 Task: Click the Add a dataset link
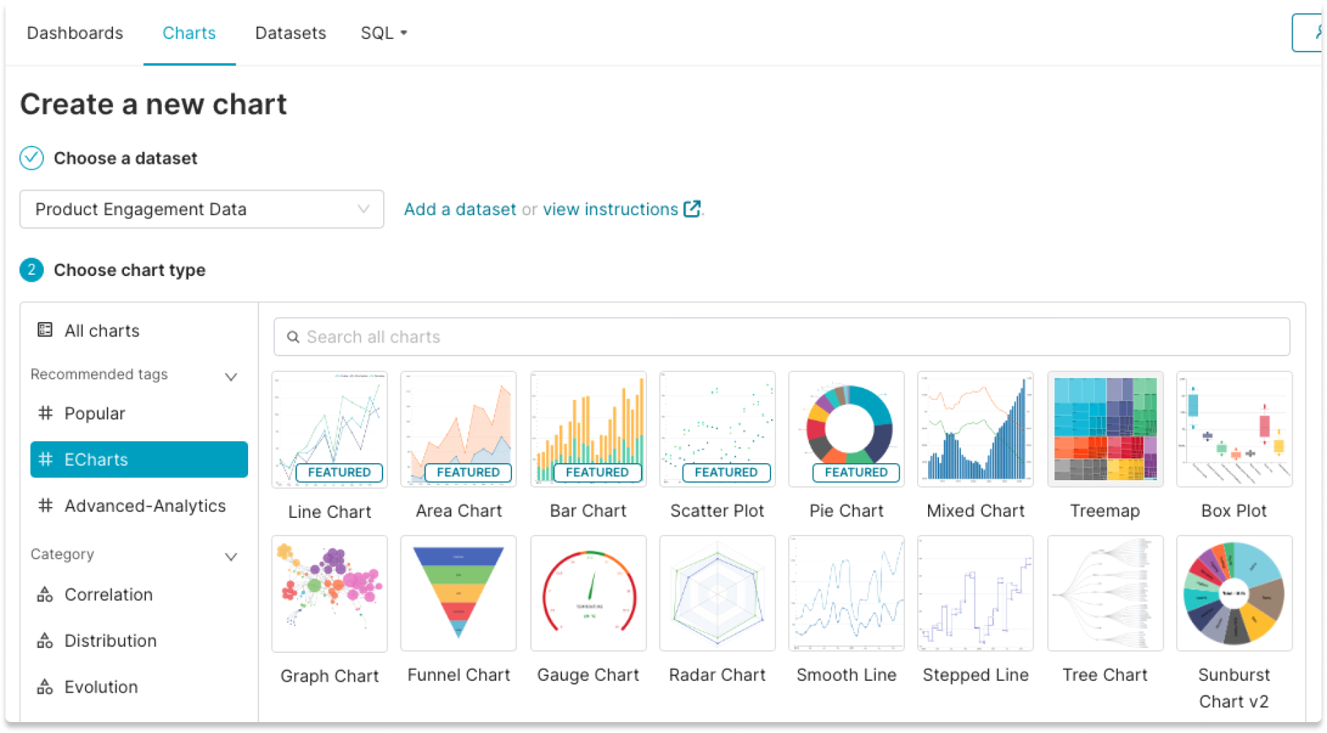point(460,209)
